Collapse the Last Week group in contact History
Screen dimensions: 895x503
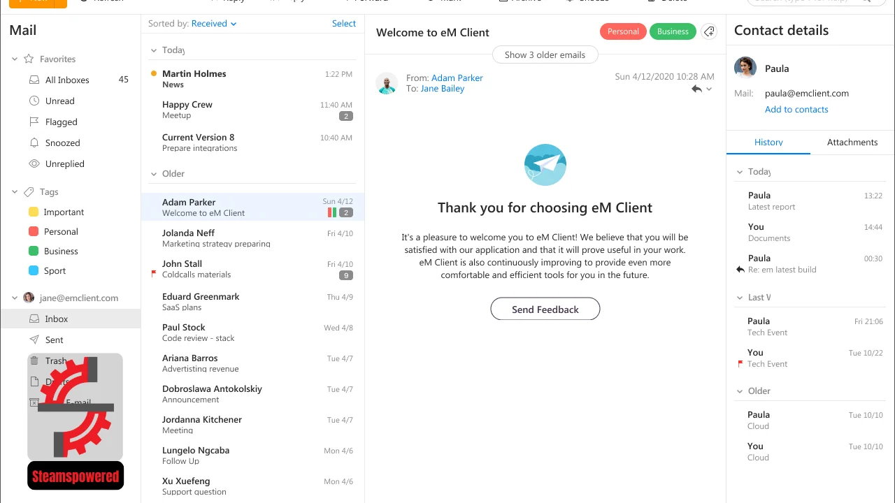tap(740, 298)
